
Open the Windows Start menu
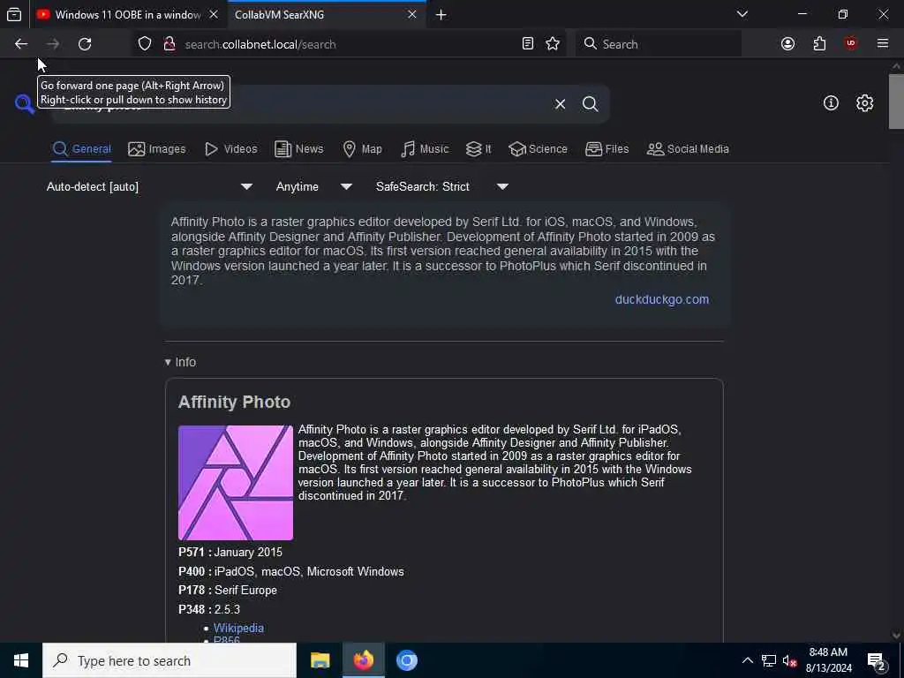click(21, 660)
